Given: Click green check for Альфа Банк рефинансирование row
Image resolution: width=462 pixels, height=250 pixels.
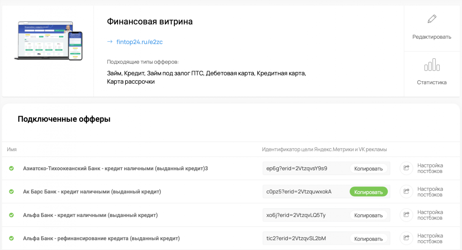Looking at the screenshot, I should pyautogui.click(x=11, y=238).
